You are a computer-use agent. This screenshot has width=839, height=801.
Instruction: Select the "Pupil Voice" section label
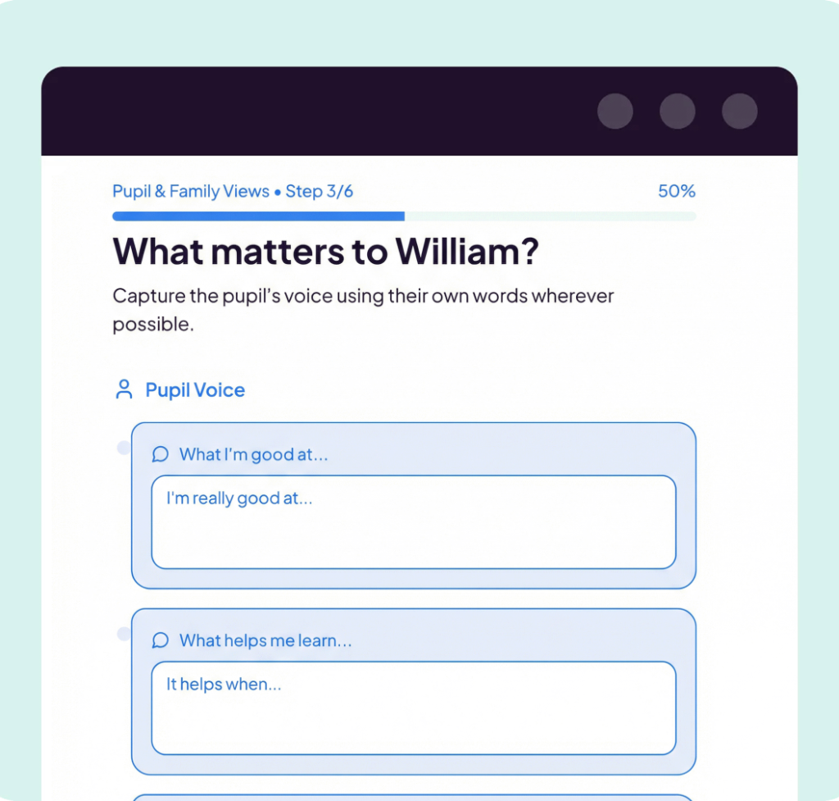(x=195, y=390)
